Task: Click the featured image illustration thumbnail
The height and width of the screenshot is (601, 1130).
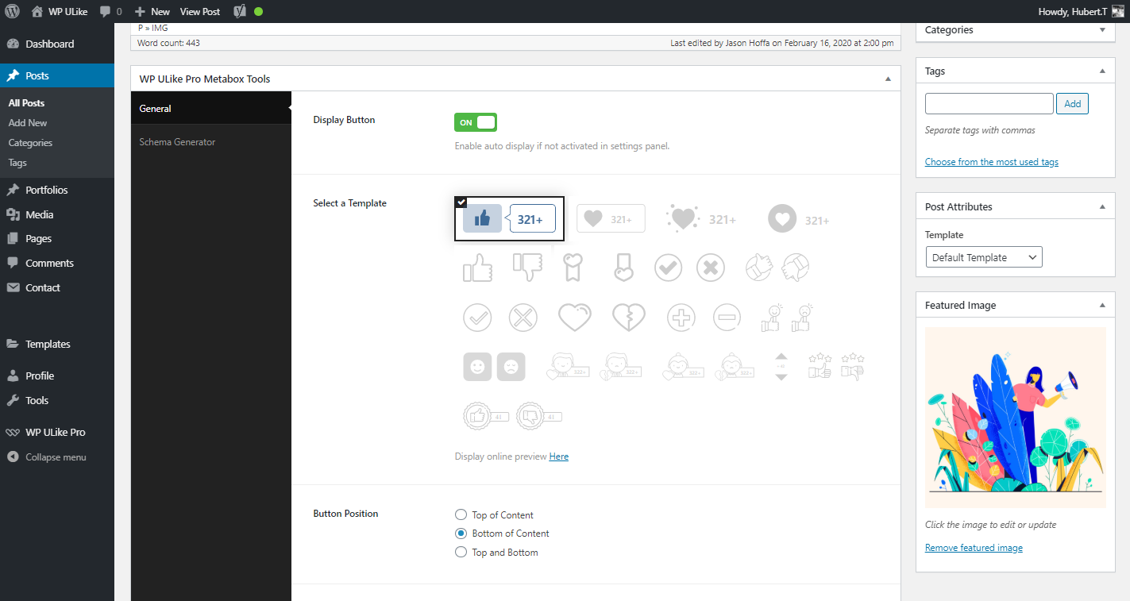Action: coord(1015,416)
